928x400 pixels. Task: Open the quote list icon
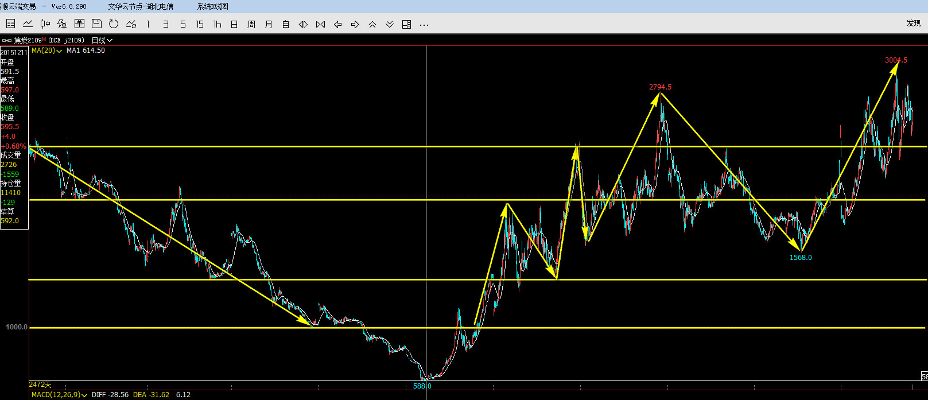(10, 24)
